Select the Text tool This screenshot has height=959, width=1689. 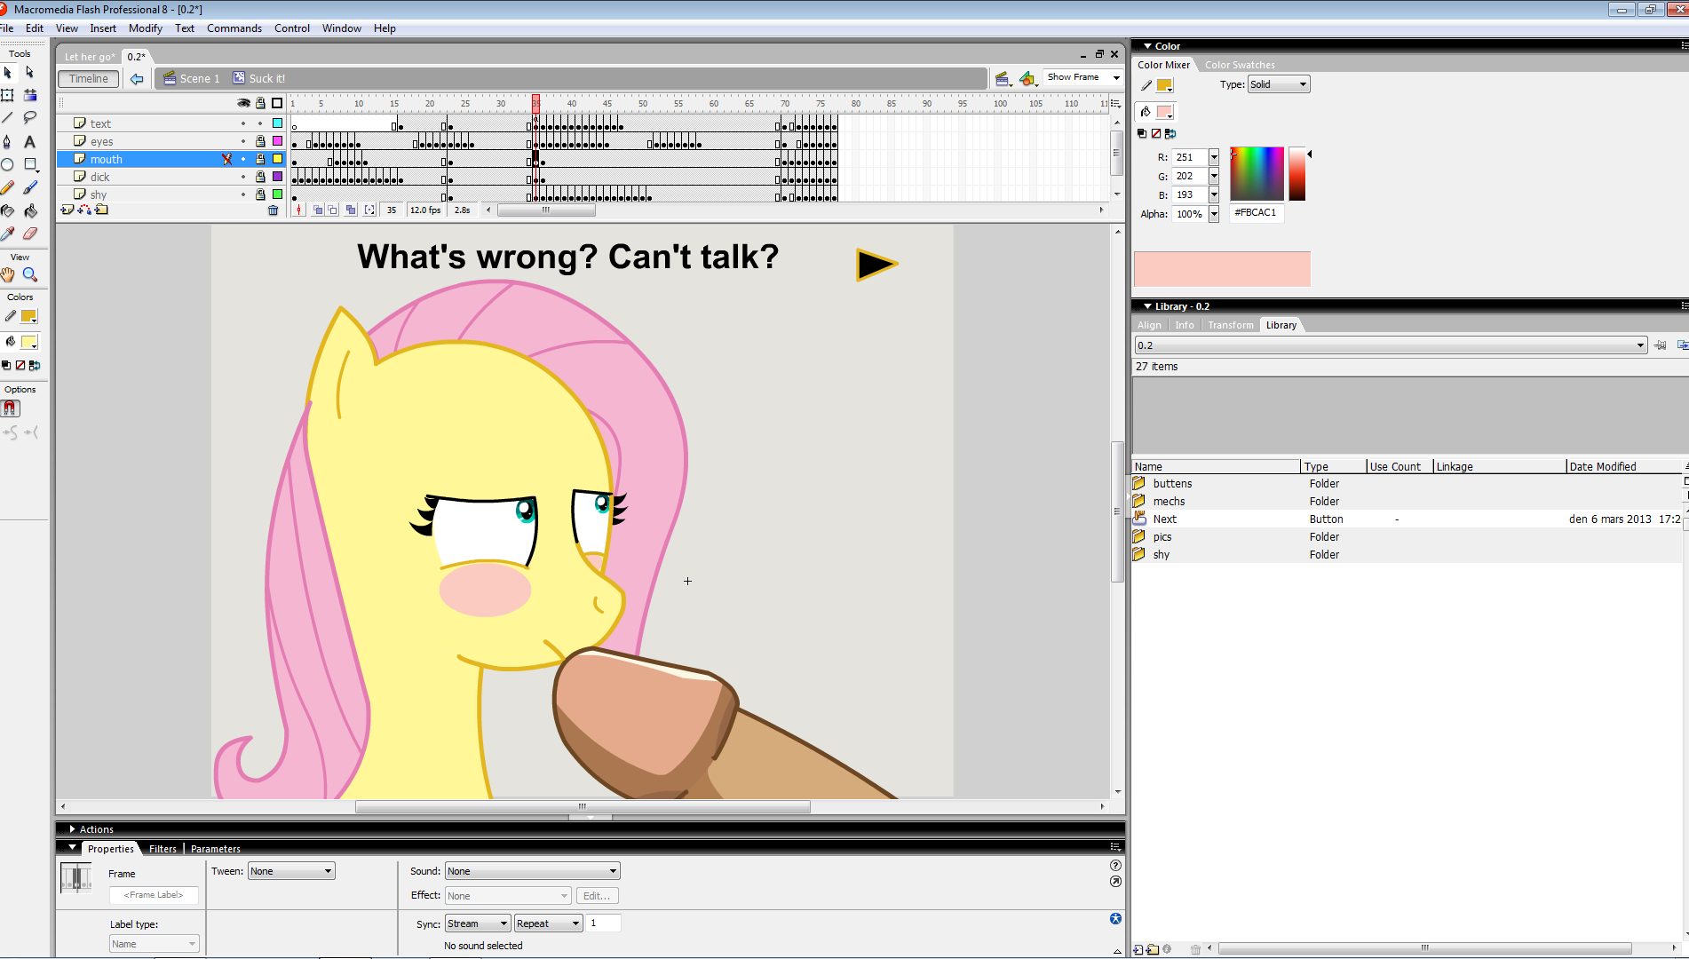tap(30, 141)
